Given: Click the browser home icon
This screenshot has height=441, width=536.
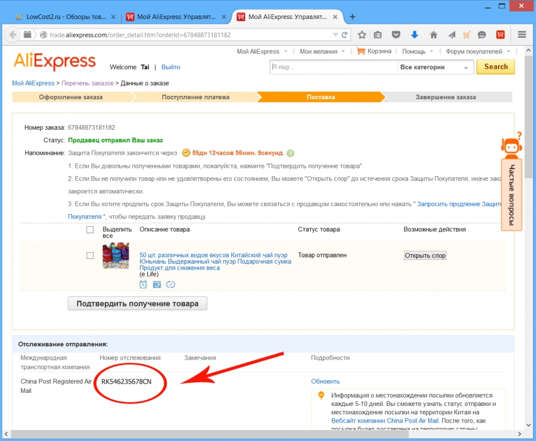Looking at the screenshot, I should coord(434,35).
